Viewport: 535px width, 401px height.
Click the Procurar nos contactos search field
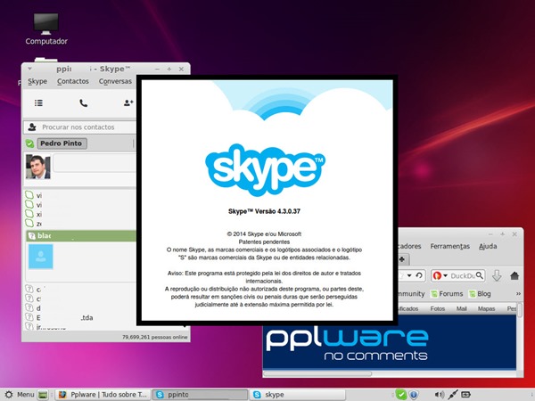80,127
